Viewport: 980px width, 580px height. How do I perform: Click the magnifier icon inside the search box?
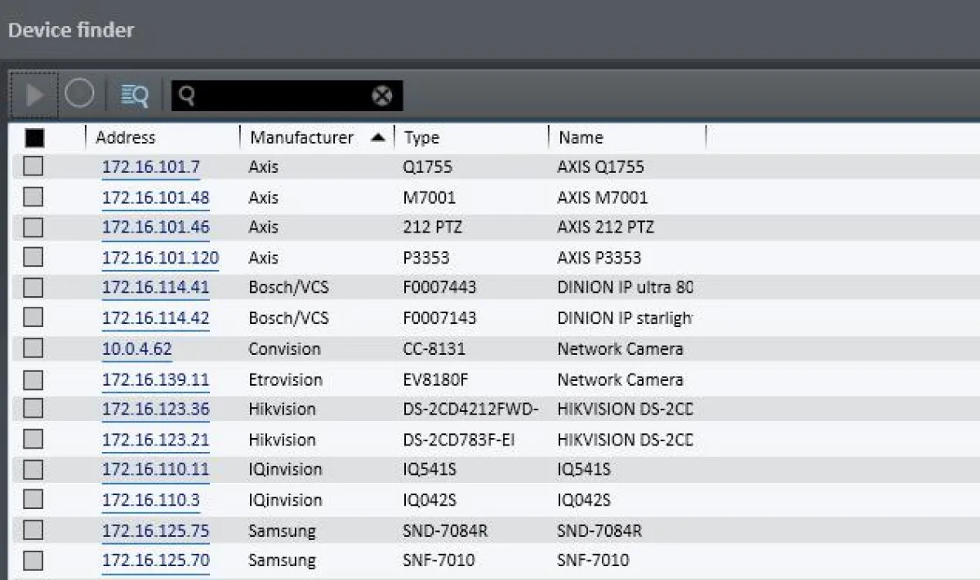pyautogui.click(x=187, y=95)
